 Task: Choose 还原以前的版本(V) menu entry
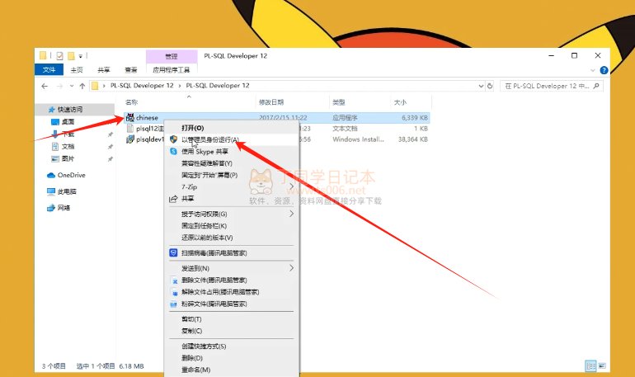click(232, 238)
